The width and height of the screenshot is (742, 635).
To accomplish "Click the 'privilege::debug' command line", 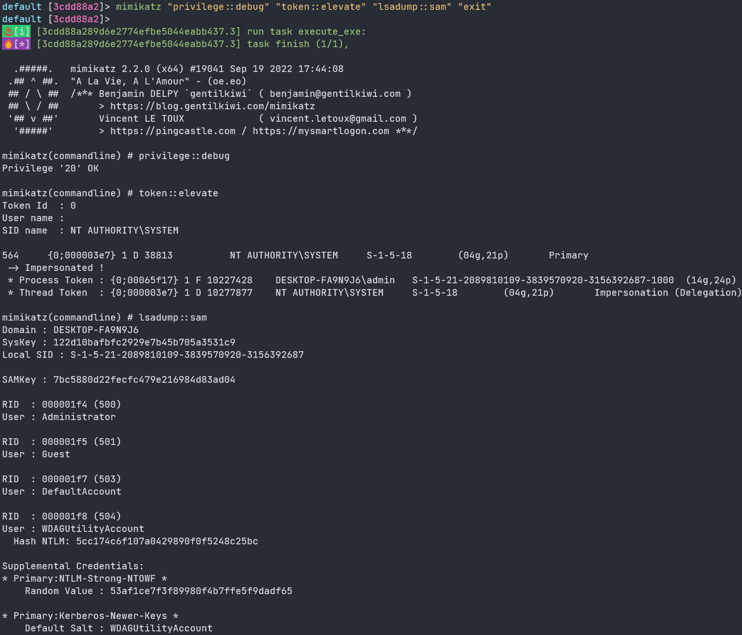I will [116, 156].
